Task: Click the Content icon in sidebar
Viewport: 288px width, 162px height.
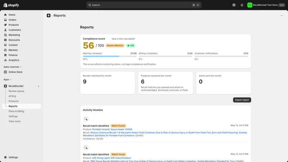Action: tap(5, 45)
